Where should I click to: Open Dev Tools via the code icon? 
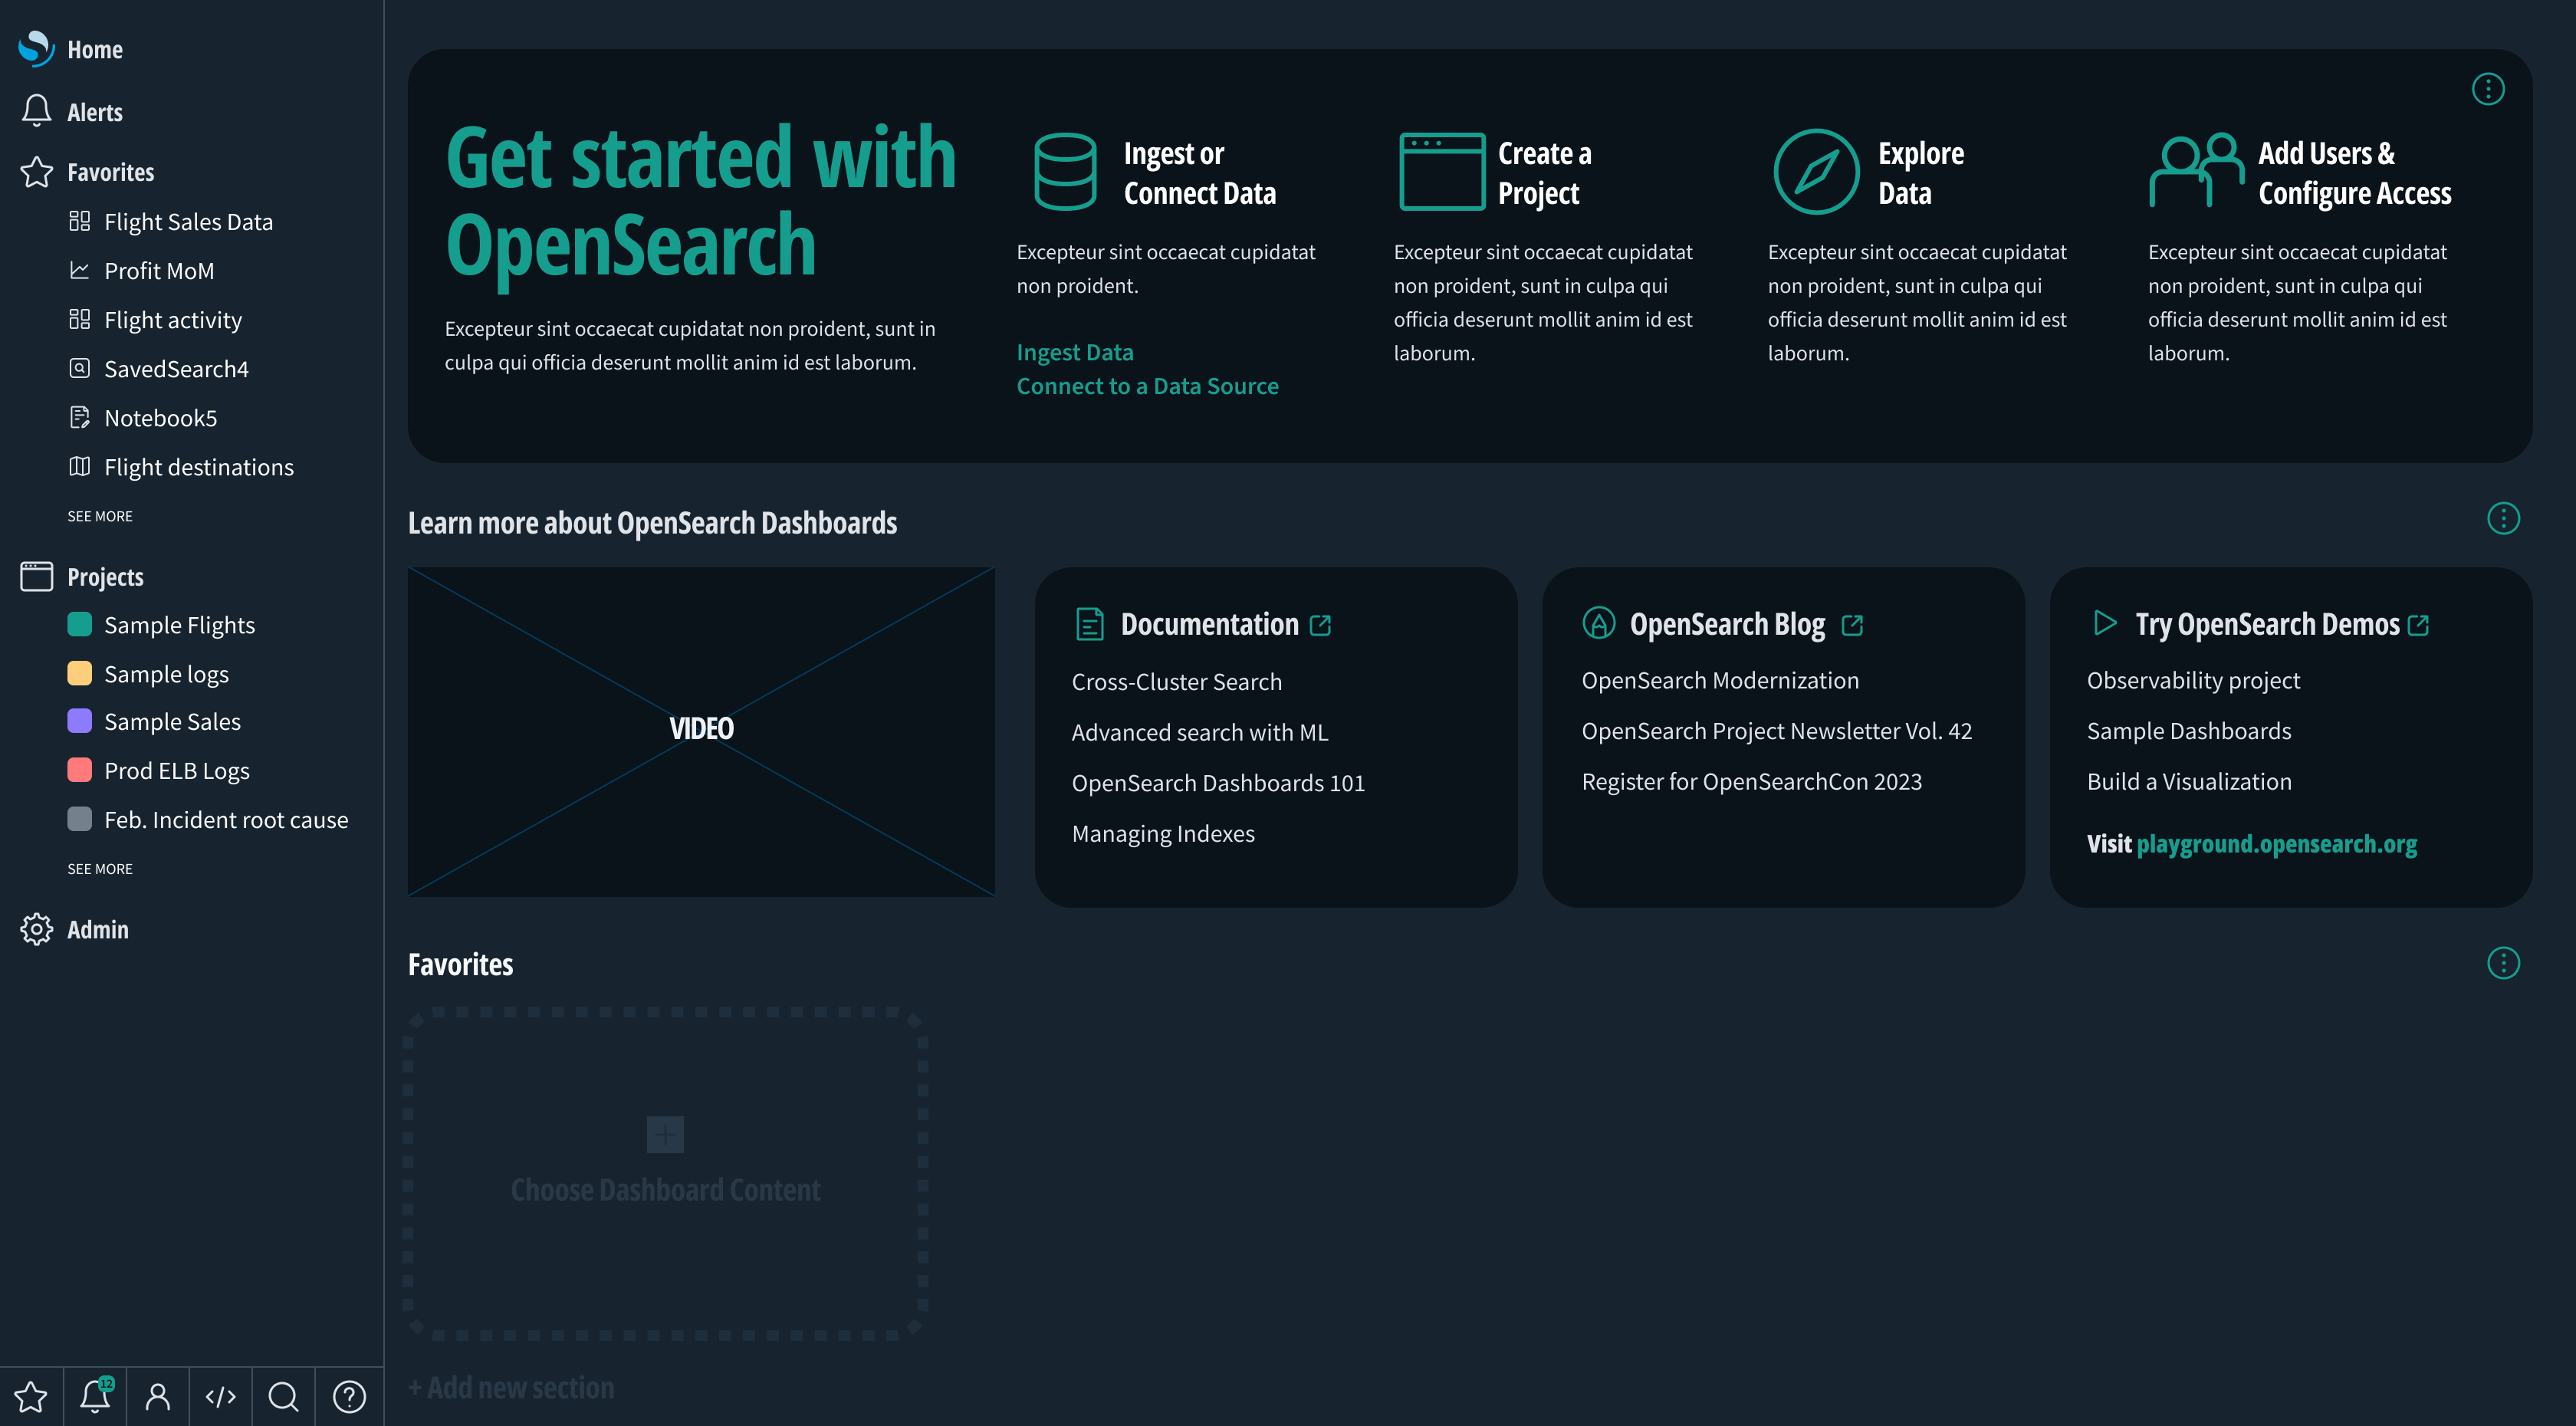coord(220,1396)
